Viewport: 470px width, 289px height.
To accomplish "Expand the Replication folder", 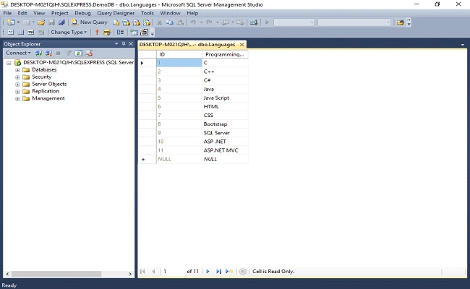I will (17, 91).
